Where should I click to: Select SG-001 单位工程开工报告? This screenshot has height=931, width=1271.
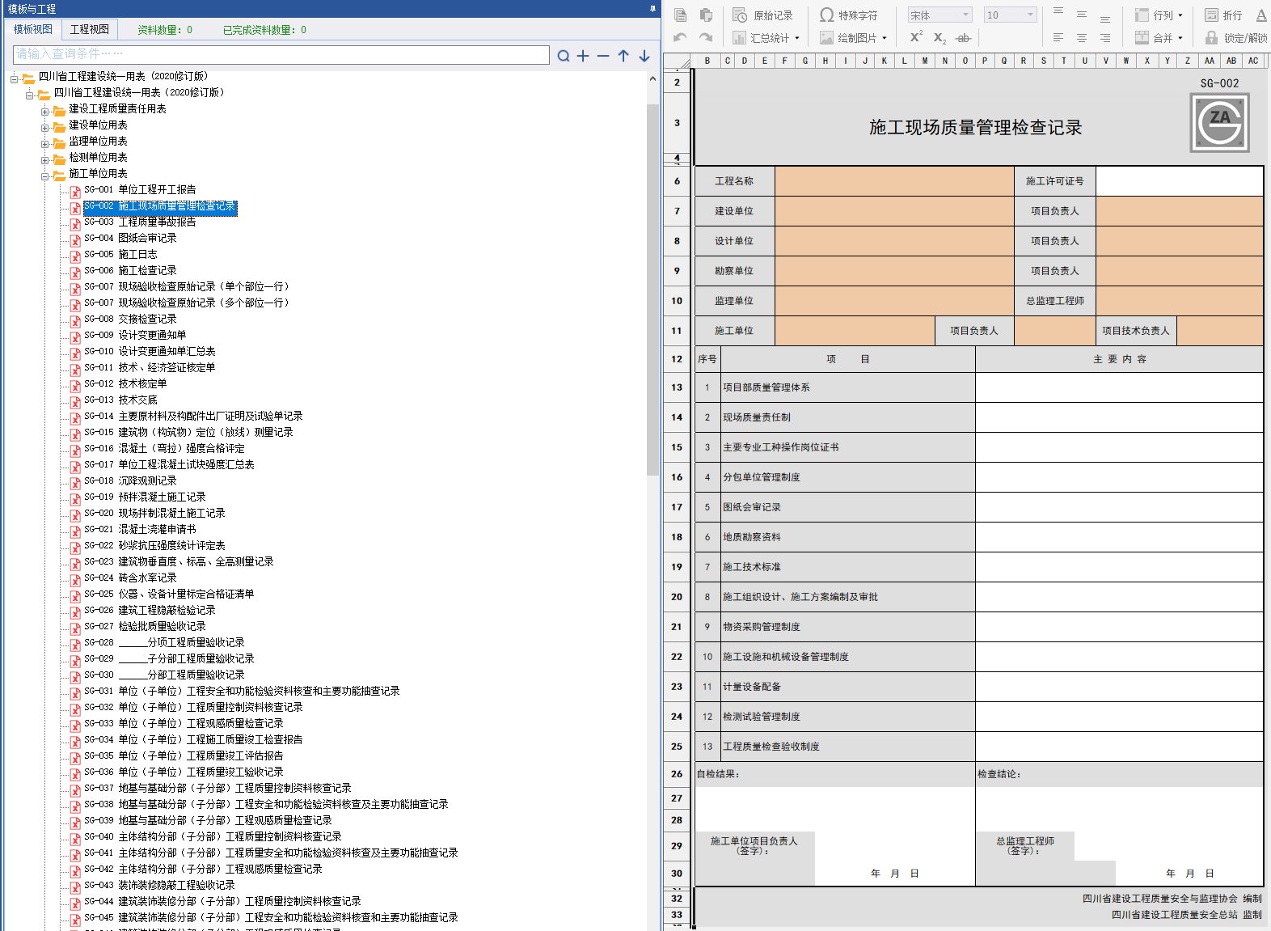[140, 190]
